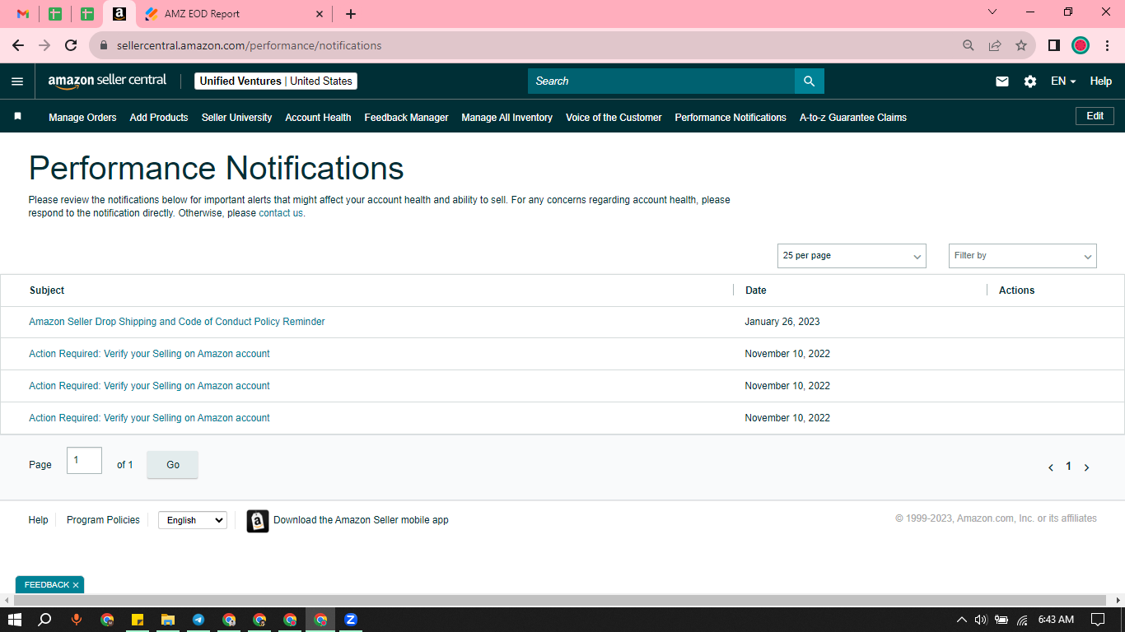Click the browser forward arrow
The width and height of the screenshot is (1125, 632).
tap(44, 45)
